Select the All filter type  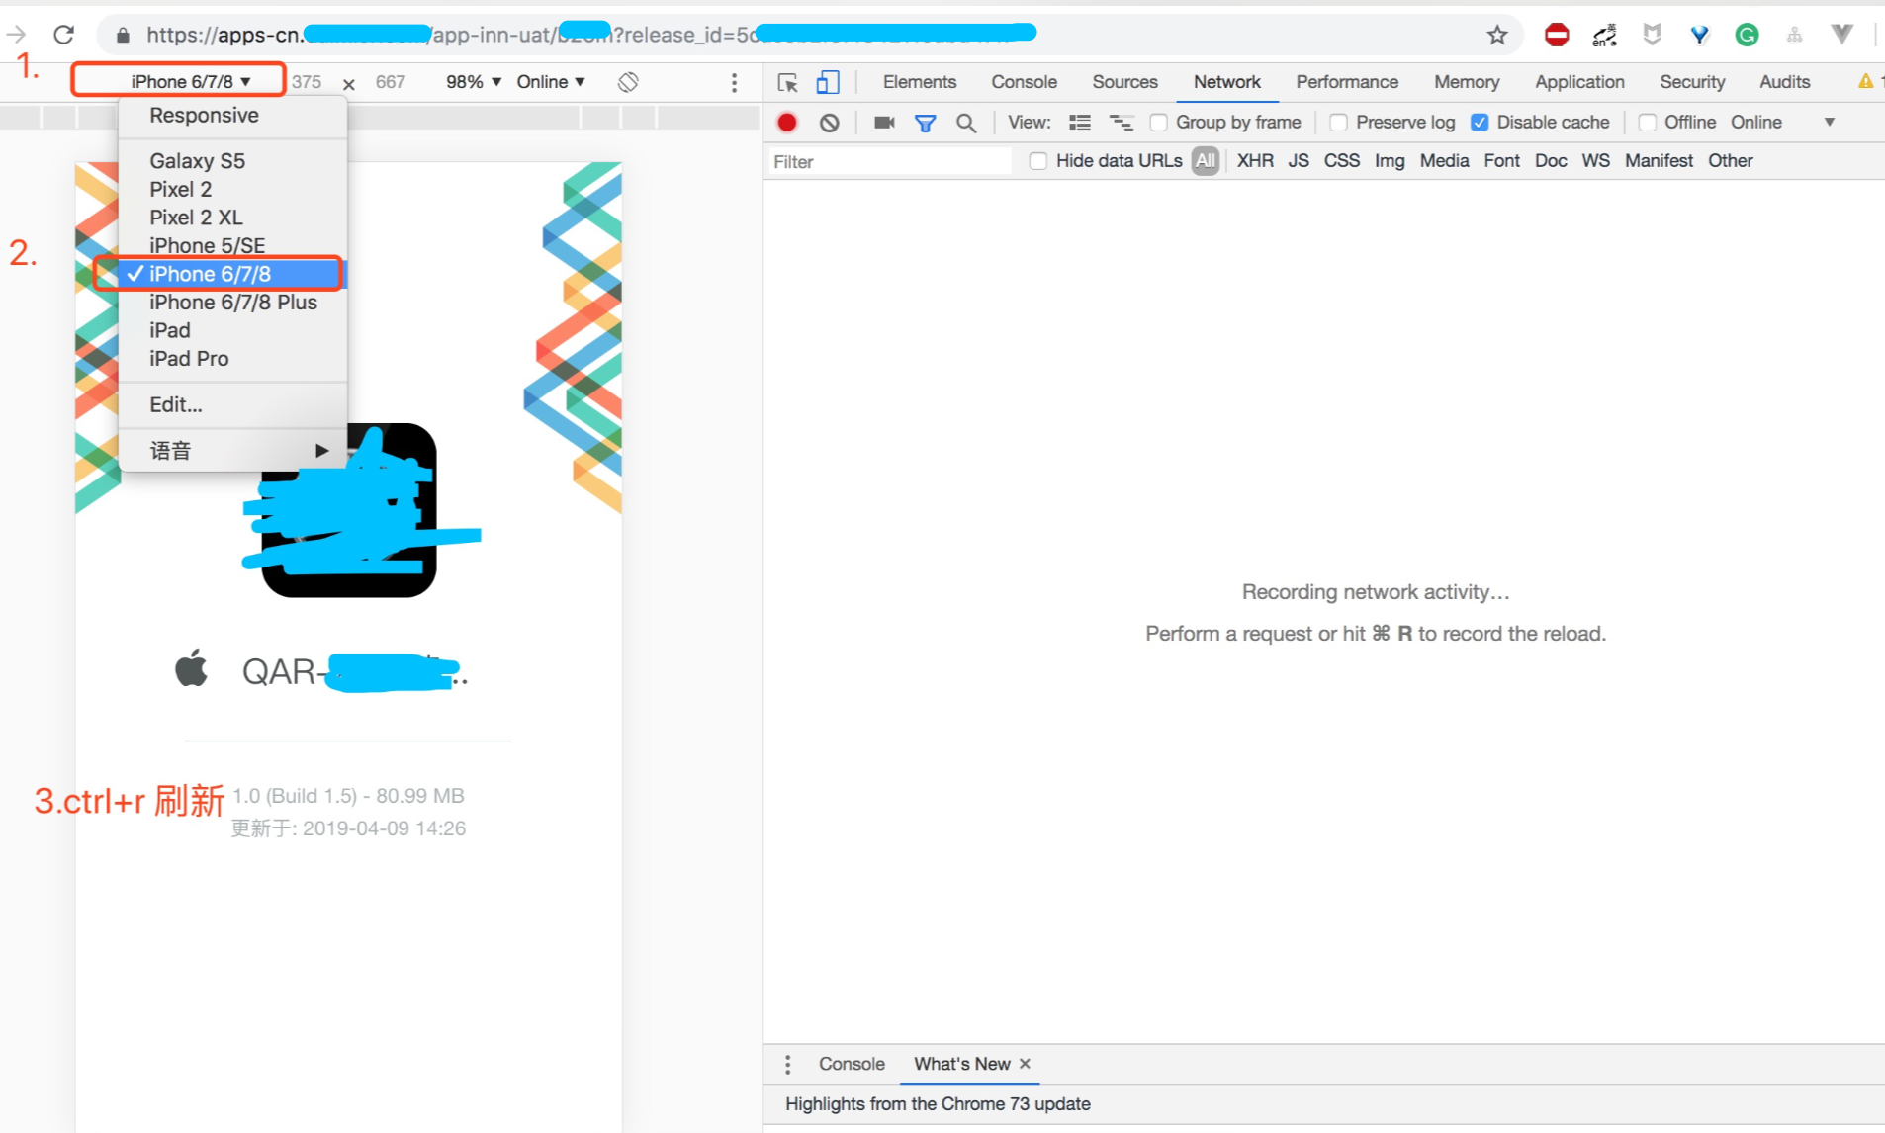click(1205, 161)
